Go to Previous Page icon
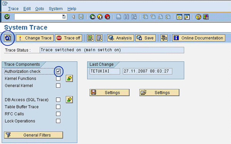This screenshot has height=144, width=231. click(153, 17)
